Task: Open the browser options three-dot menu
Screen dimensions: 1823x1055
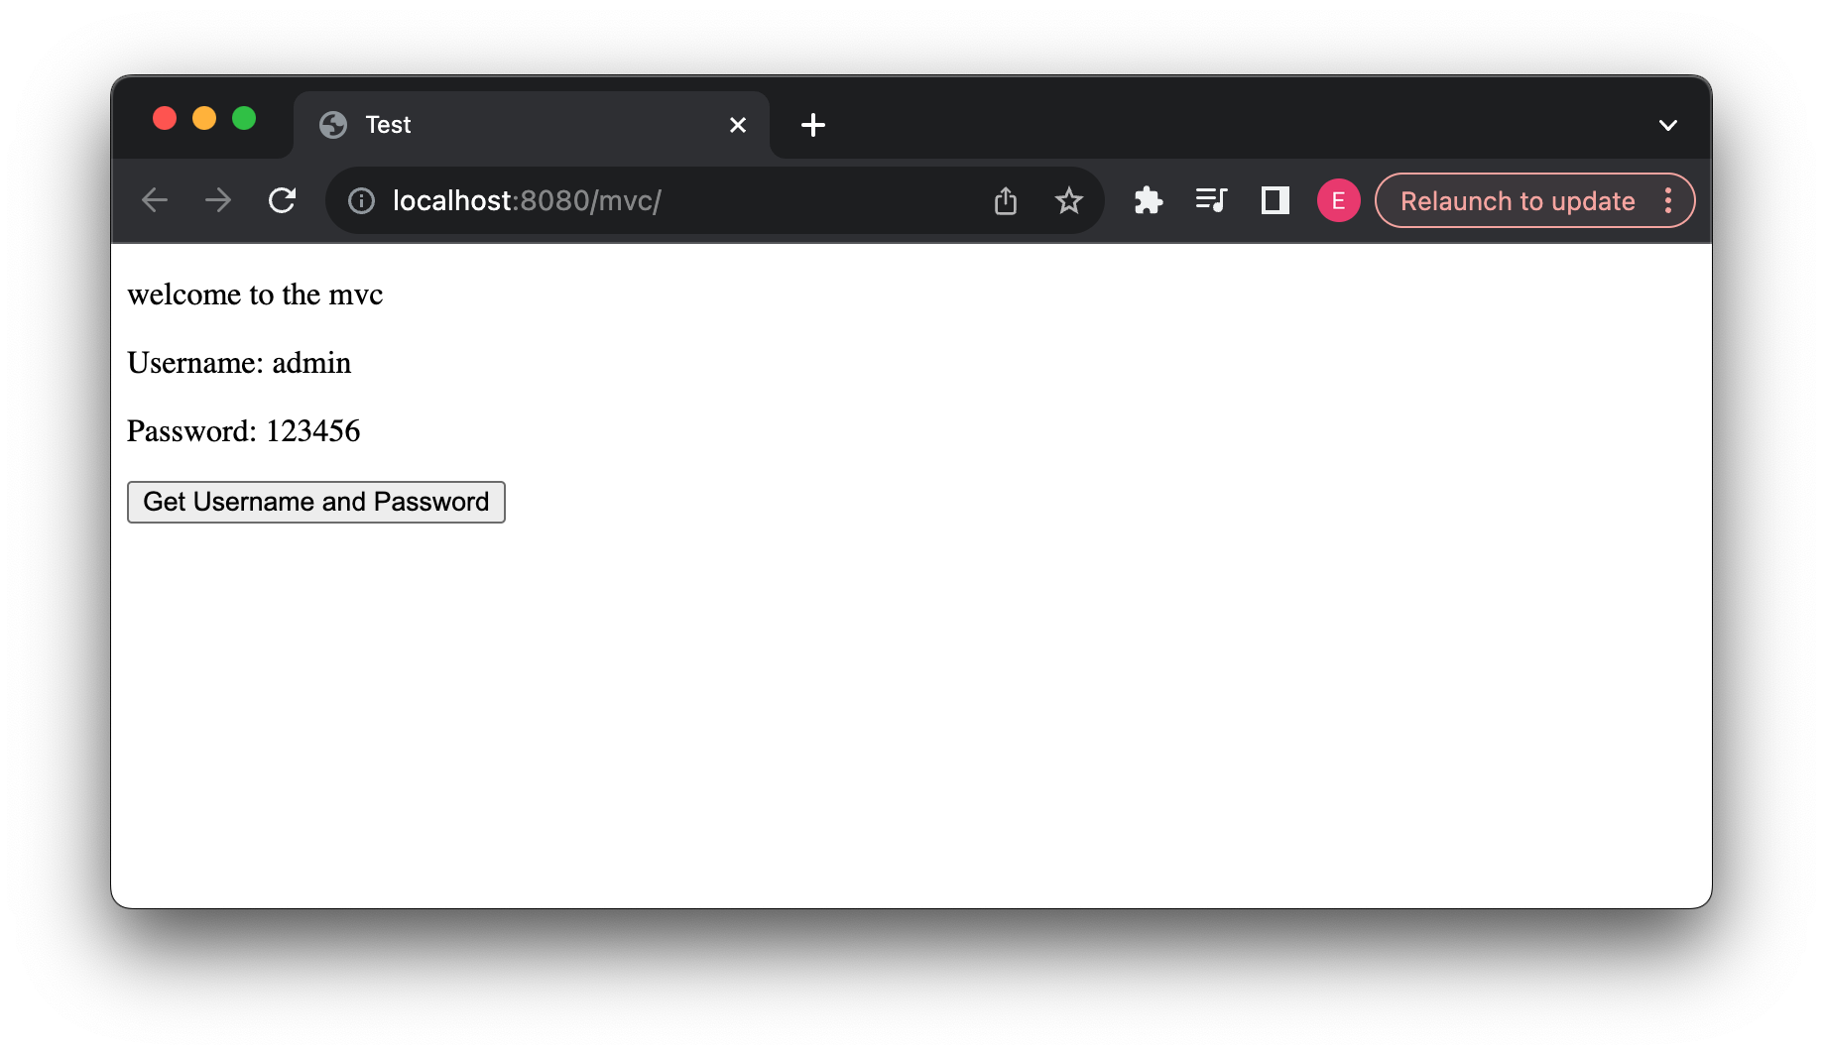Action: [1670, 200]
